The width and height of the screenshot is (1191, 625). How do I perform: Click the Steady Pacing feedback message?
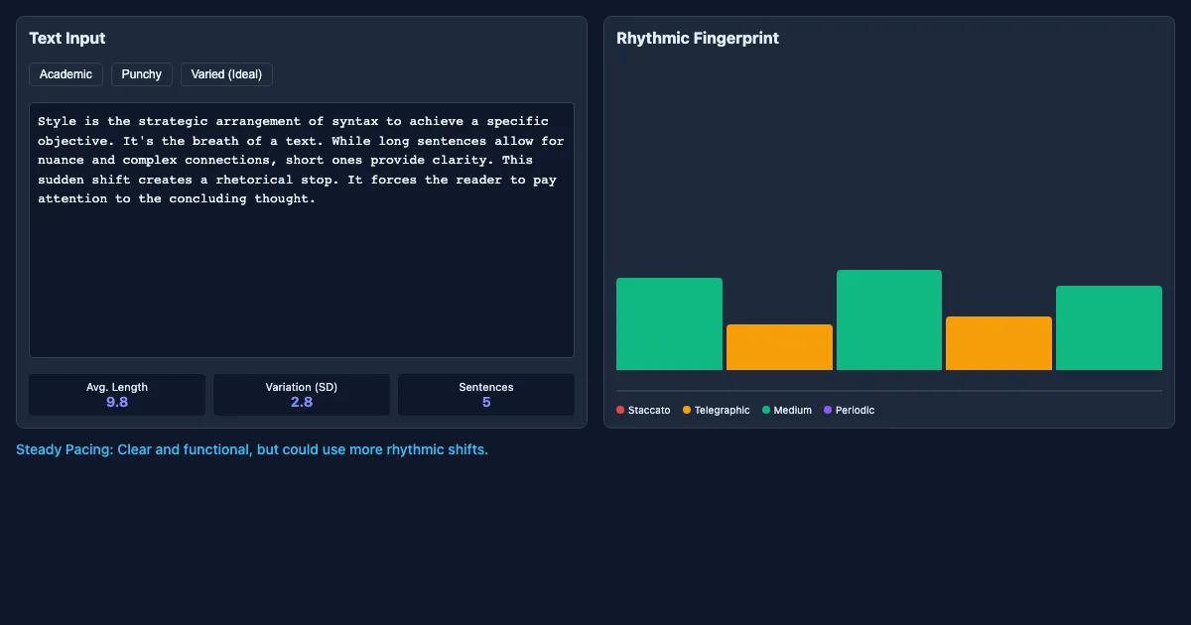252,449
